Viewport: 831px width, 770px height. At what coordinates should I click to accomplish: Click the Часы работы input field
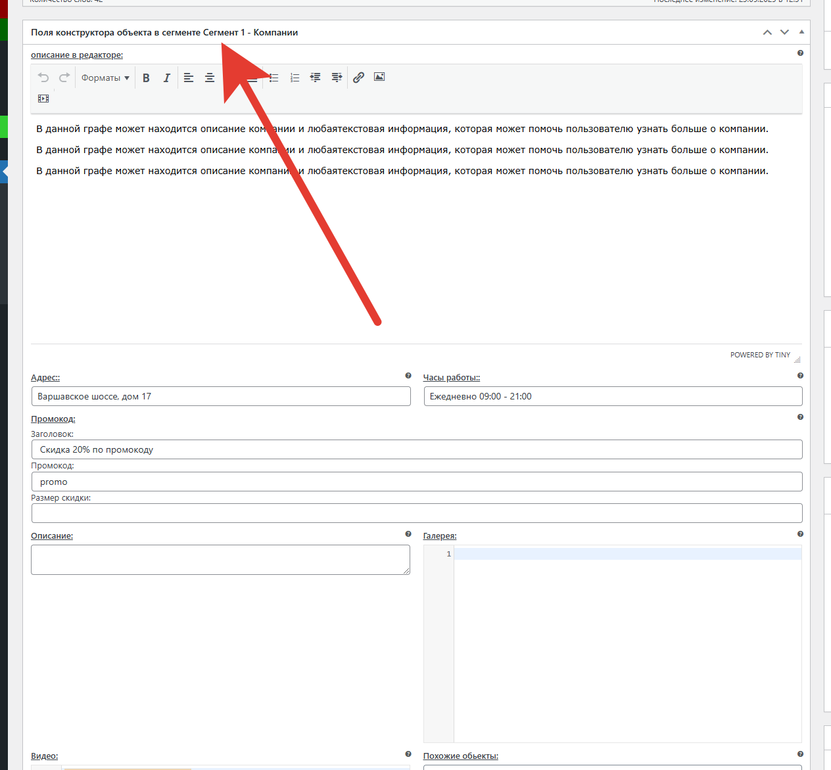coord(613,396)
